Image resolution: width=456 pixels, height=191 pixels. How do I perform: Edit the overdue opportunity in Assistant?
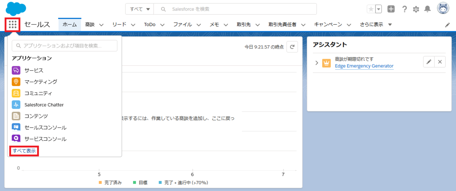pyautogui.click(x=429, y=62)
